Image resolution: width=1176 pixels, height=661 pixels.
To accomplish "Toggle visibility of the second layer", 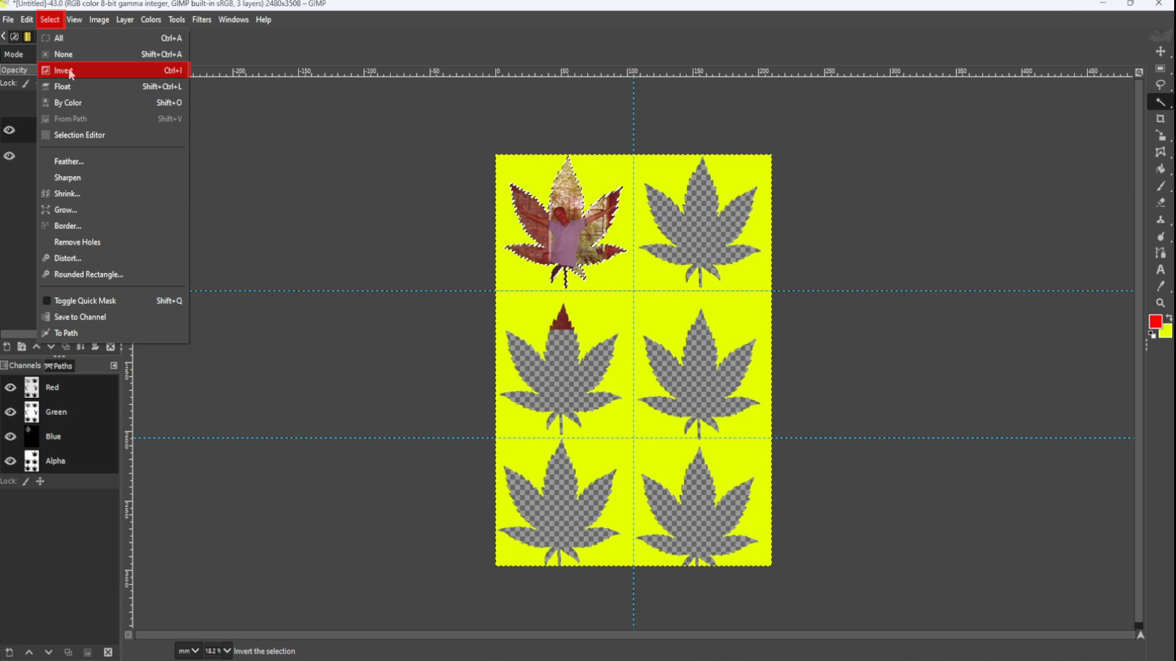I will pos(9,156).
